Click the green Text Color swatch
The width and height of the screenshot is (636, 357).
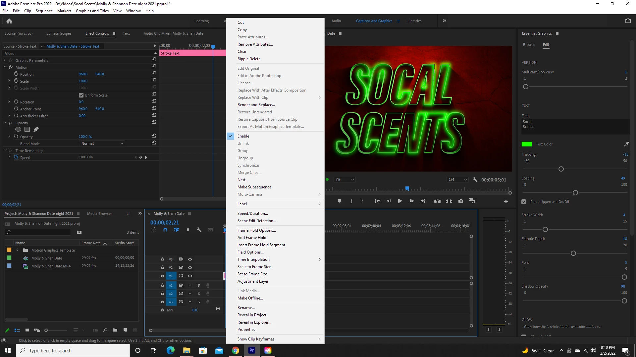click(x=527, y=144)
